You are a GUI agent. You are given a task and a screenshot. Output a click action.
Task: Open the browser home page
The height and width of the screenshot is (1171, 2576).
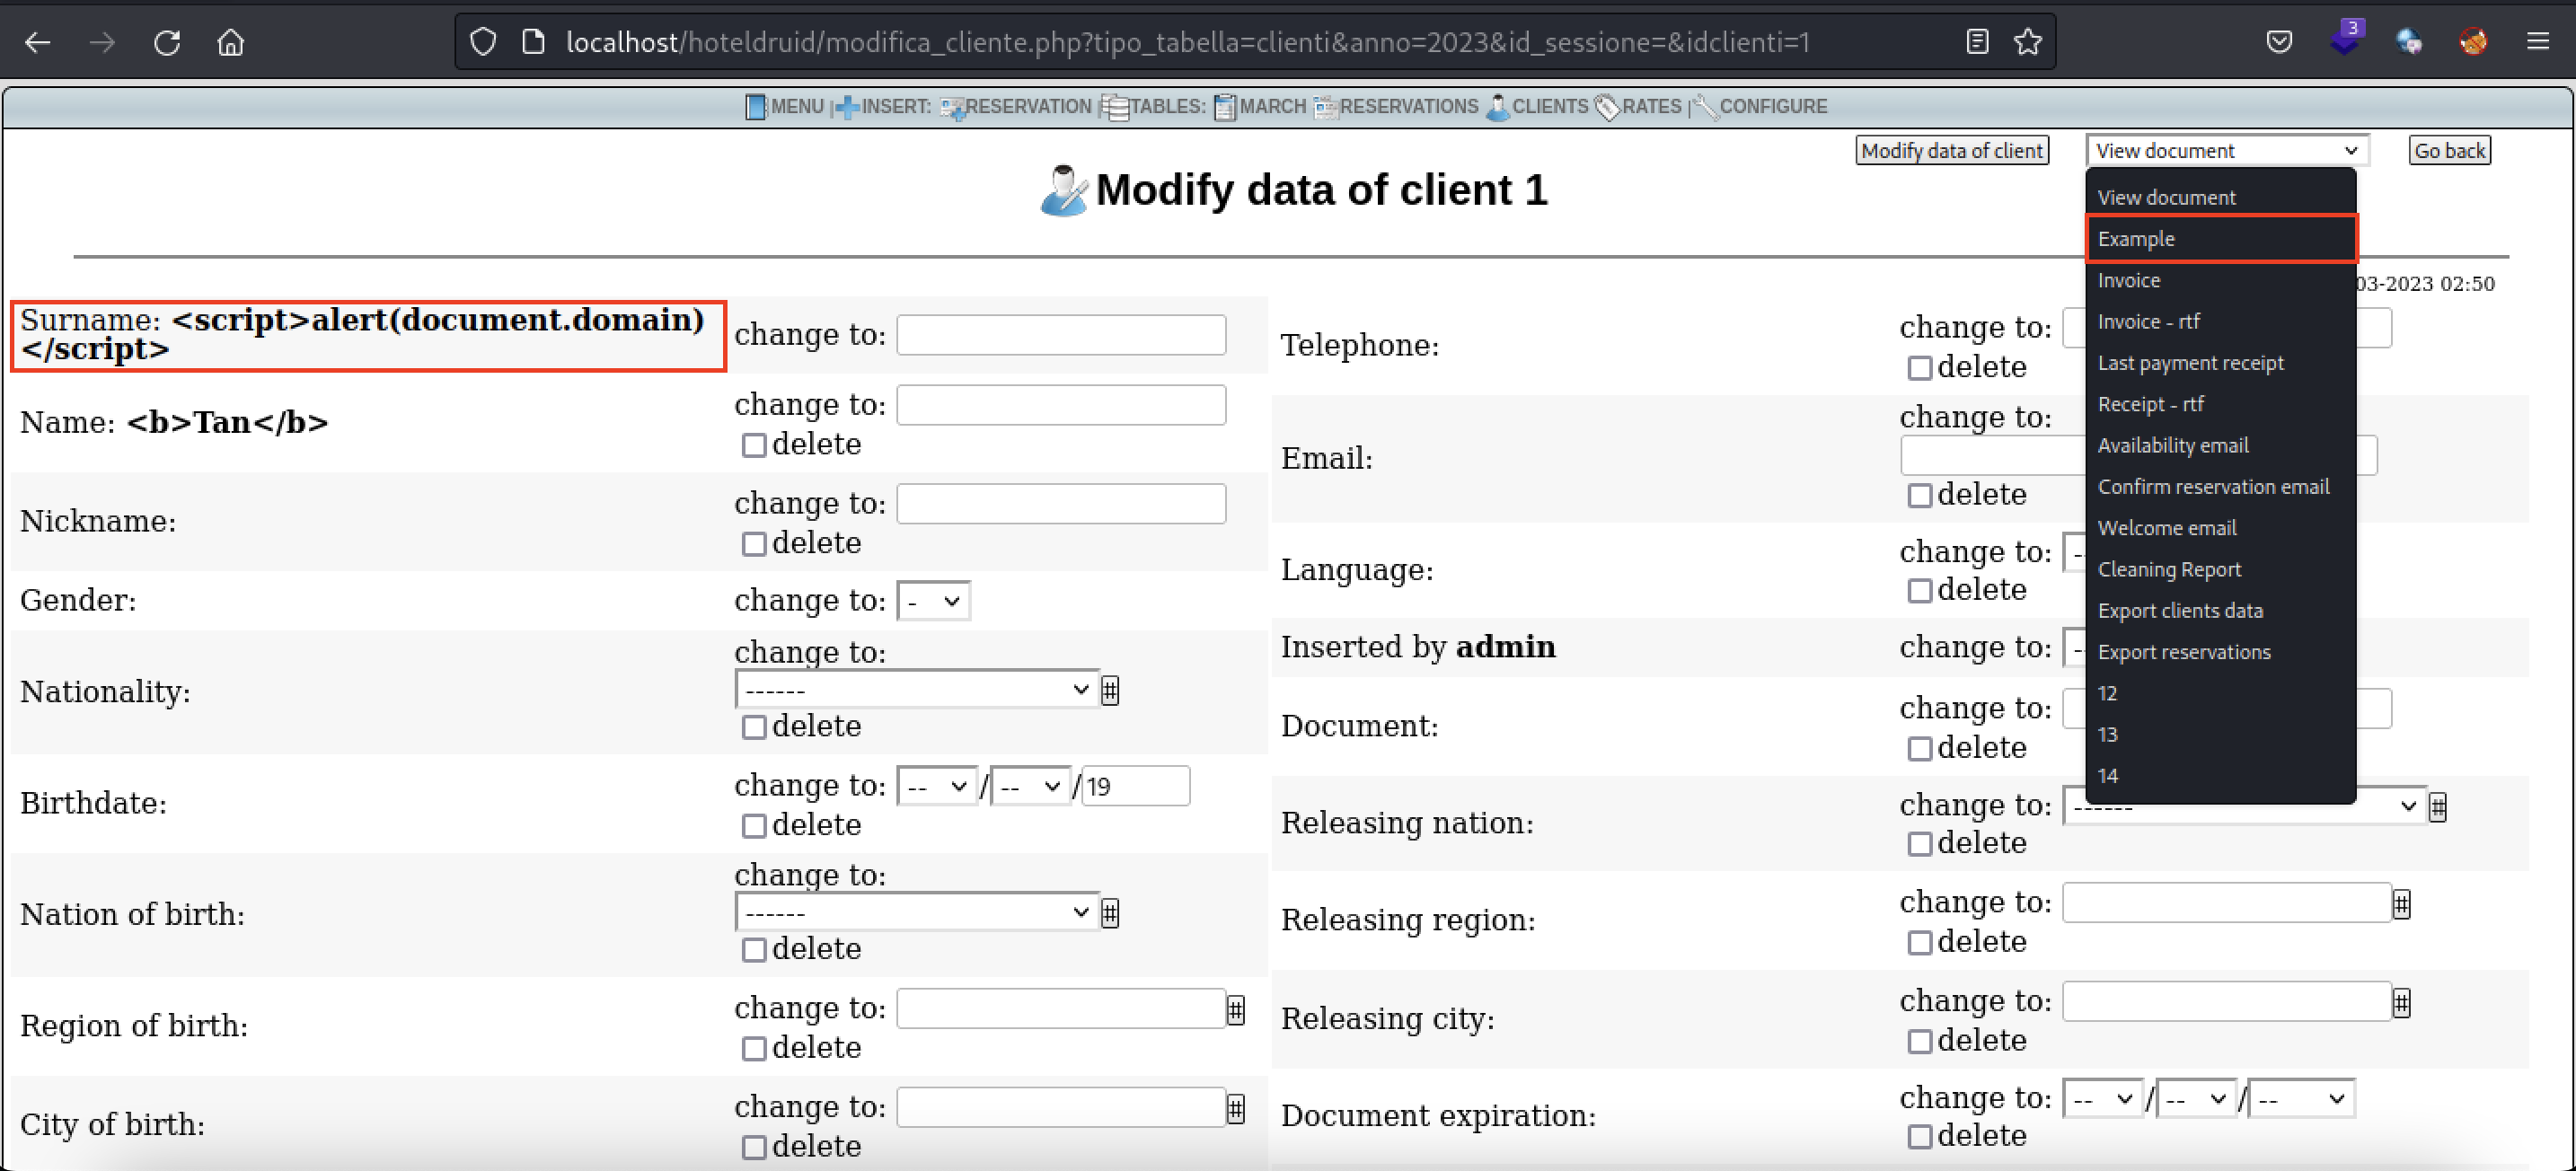[x=231, y=42]
